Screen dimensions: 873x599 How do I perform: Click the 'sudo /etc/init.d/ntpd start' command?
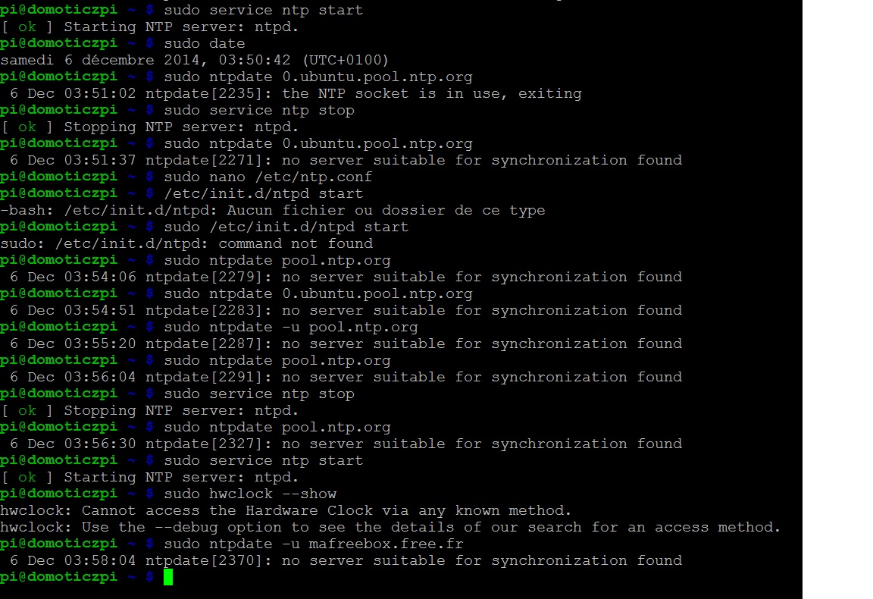point(286,227)
